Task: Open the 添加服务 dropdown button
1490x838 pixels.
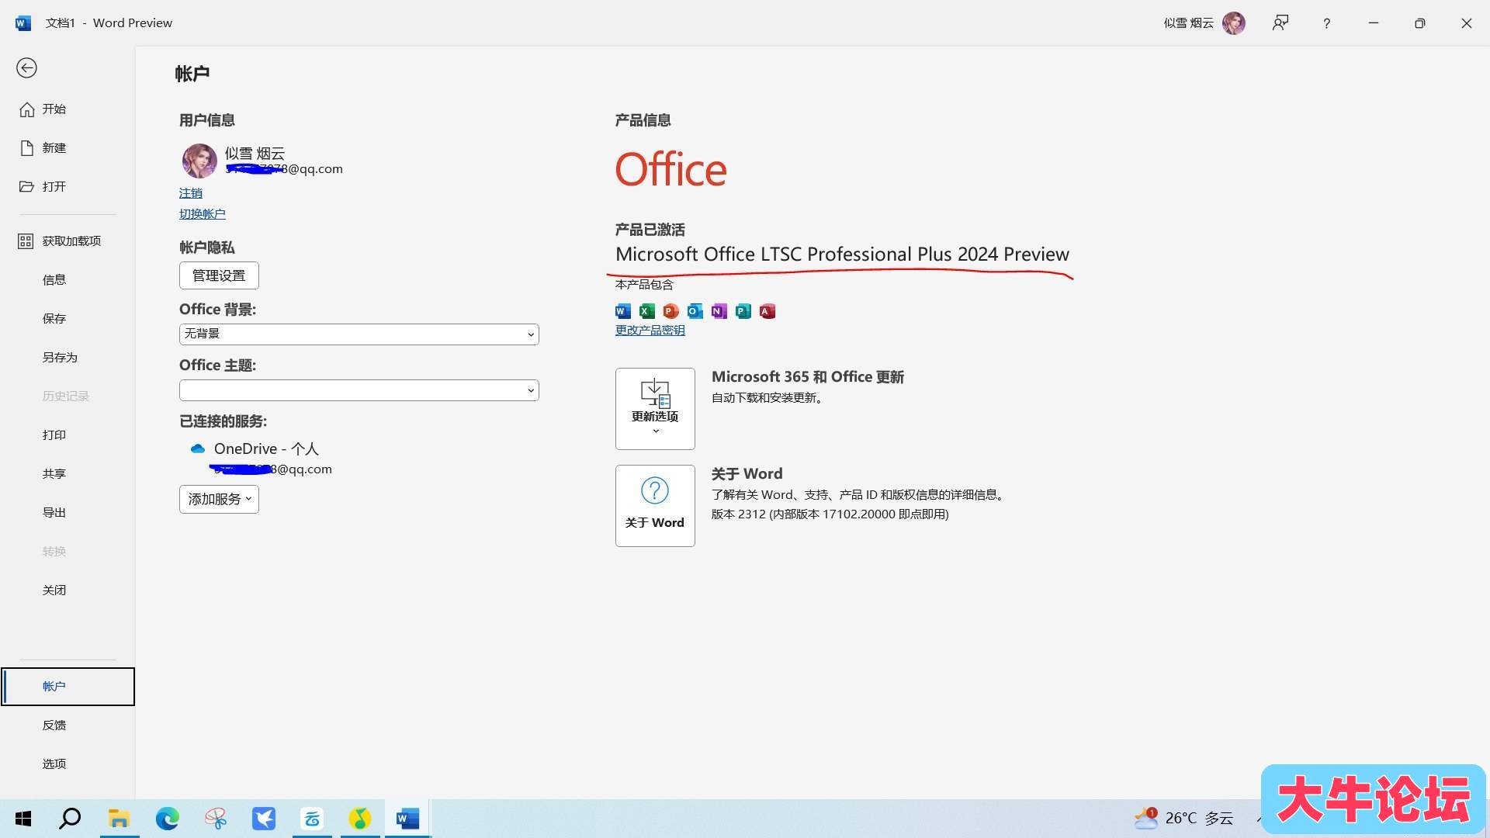Action: pyautogui.click(x=219, y=499)
